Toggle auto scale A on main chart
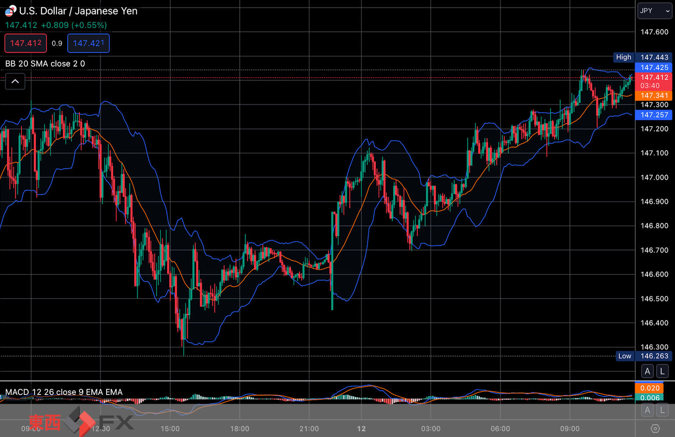The width and height of the screenshot is (675, 437). click(x=647, y=371)
